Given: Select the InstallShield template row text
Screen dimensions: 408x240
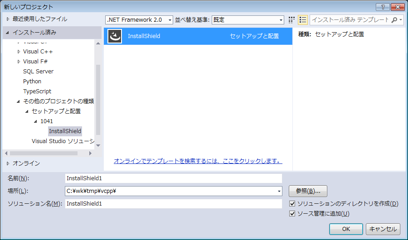Looking at the screenshot, I should [x=144, y=36].
